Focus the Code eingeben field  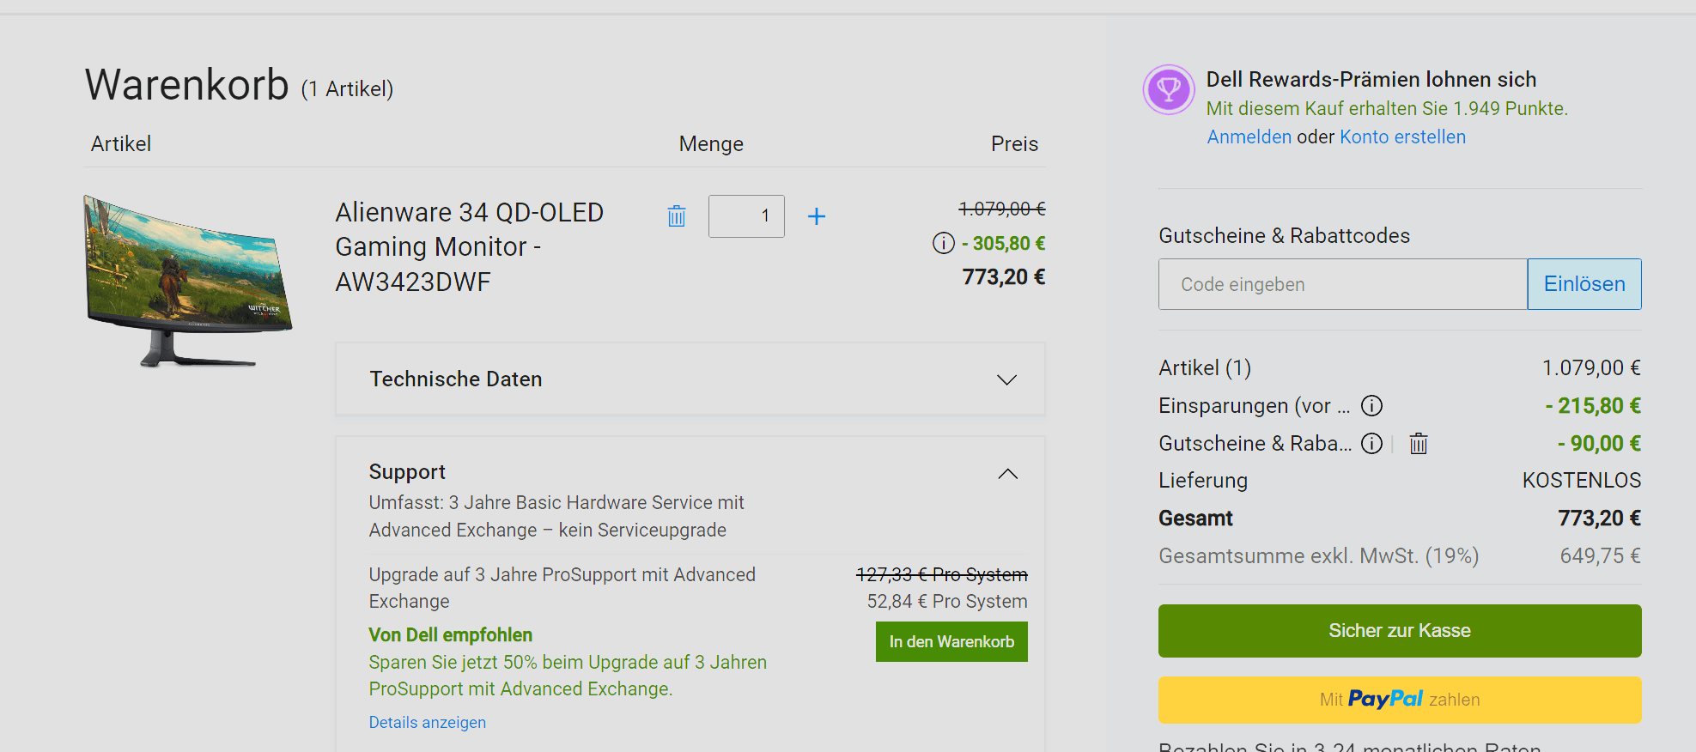(x=1343, y=284)
